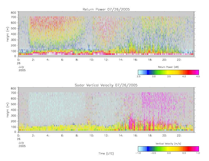Click the '20:' time tick under Return Power chart
The width and height of the screenshot is (209, 161).
[165, 60]
